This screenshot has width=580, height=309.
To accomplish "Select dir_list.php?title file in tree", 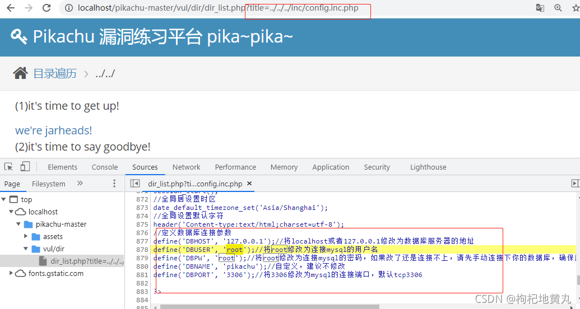I will [x=62, y=261].
